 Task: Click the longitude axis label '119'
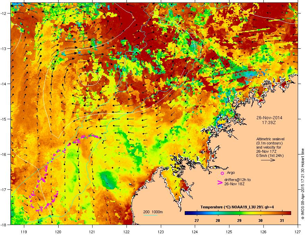pos(24,232)
